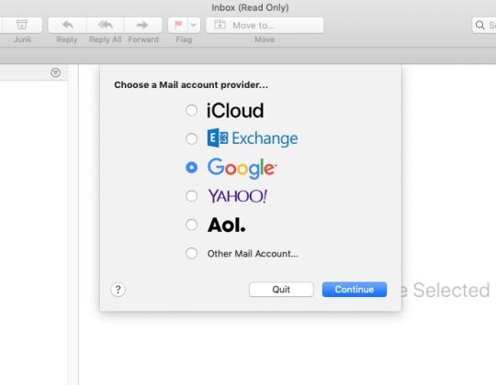This screenshot has width=496, height=385.
Task: Open the Flag color dropdown arrow
Action: (194, 25)
